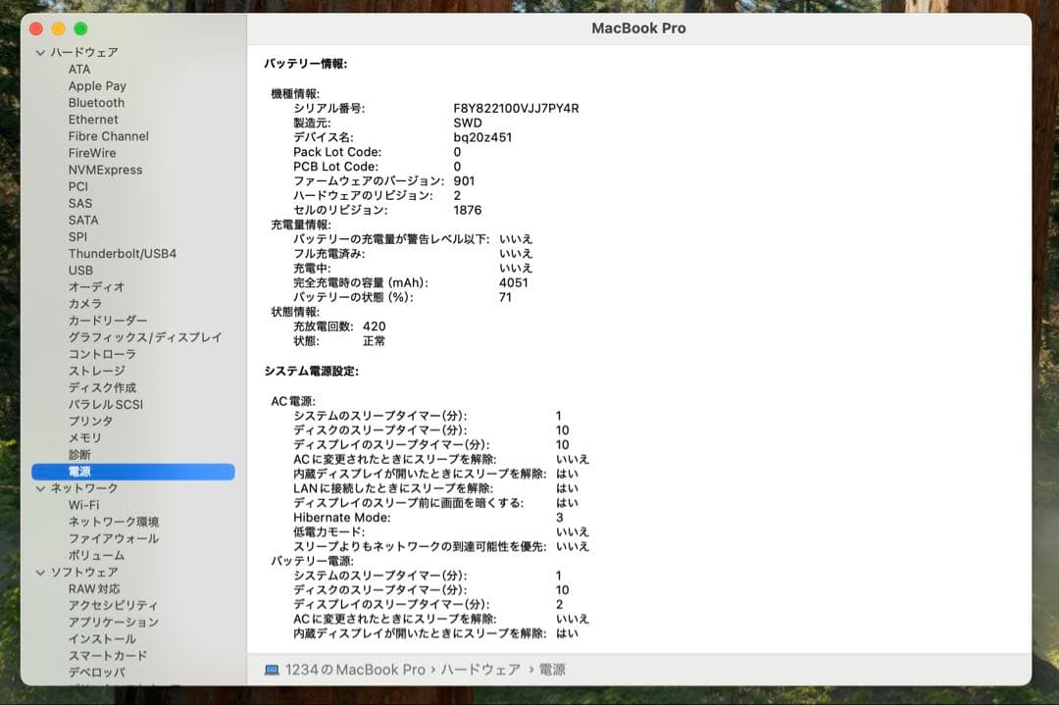
Task: Click the バッテリー電源 subsection label
Action: 312,561
